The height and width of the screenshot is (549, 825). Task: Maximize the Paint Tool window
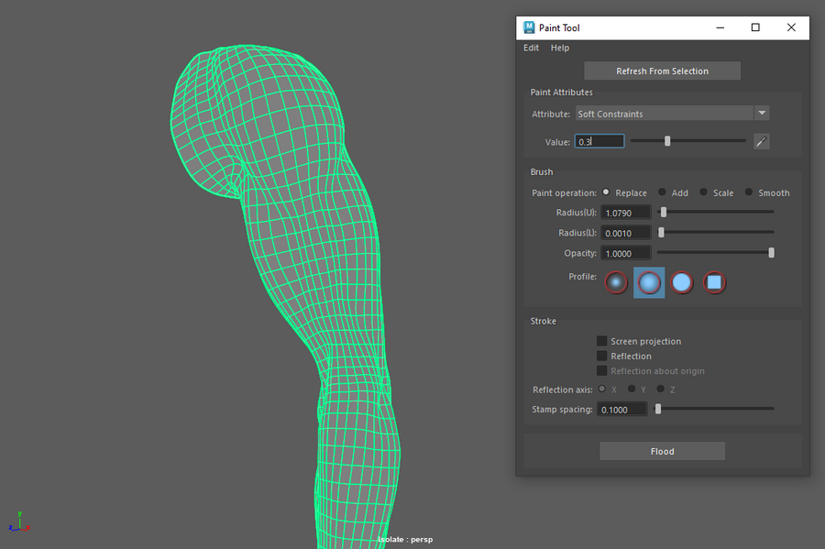[x=755, y=27]
